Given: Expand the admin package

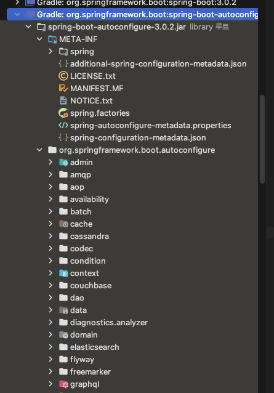Looking at the screenshot, I should 50,162.
